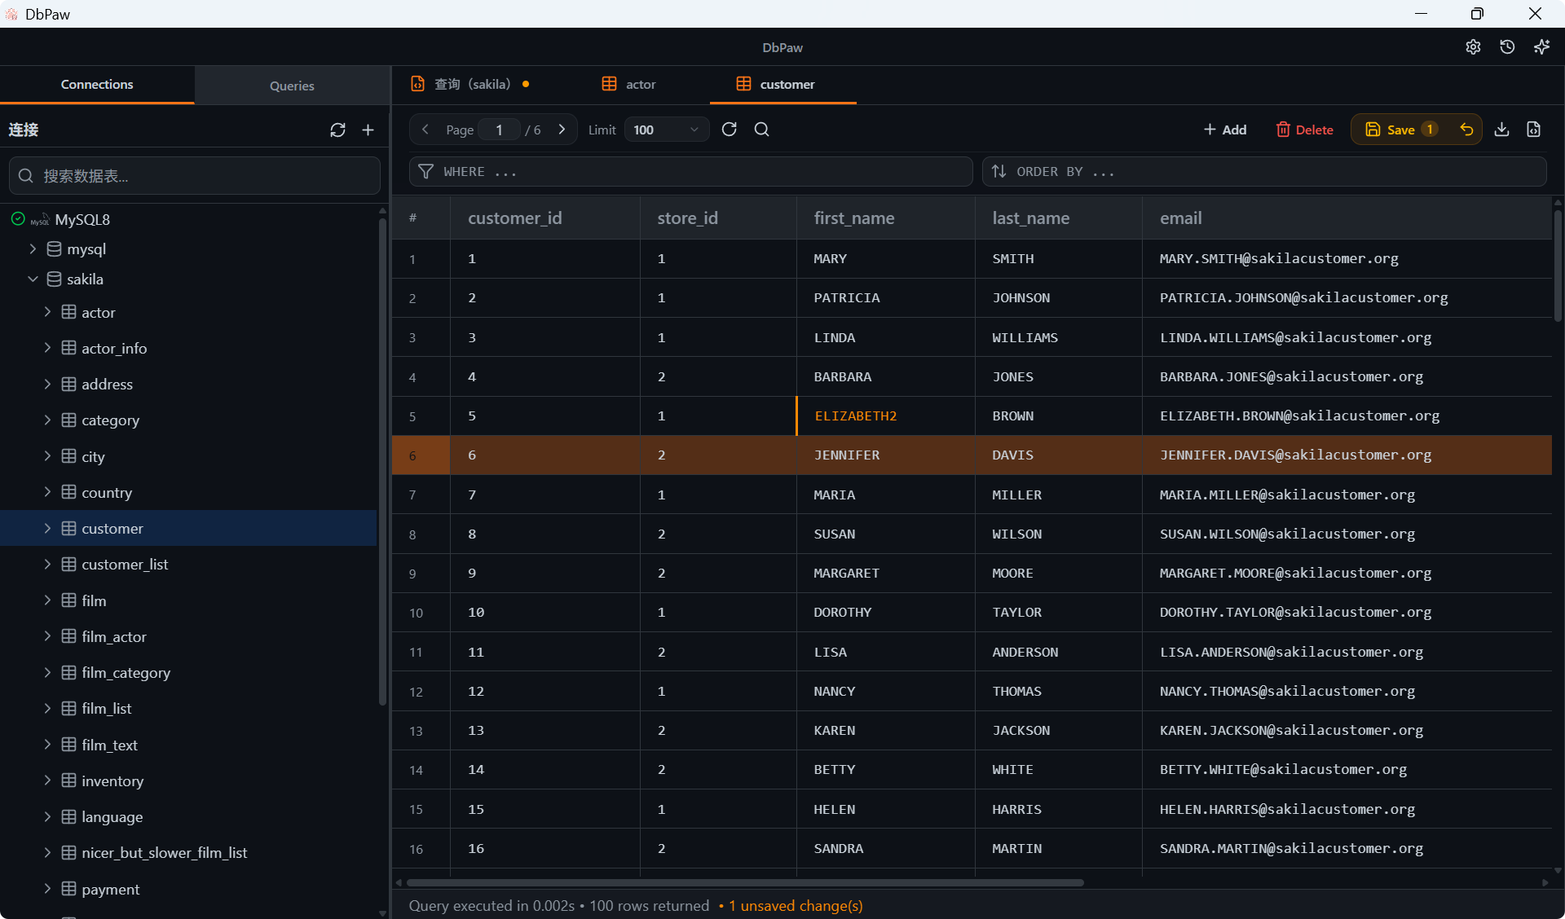Expand the film_actor table node
The height and width of the screenshot is (919, 1565).
coord(47,636)
